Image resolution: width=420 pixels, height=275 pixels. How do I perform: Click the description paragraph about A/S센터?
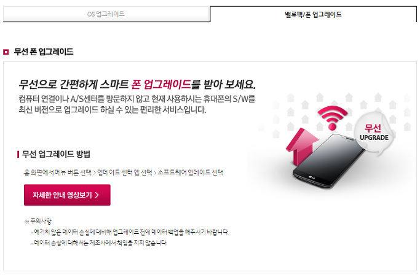point(137,104)
